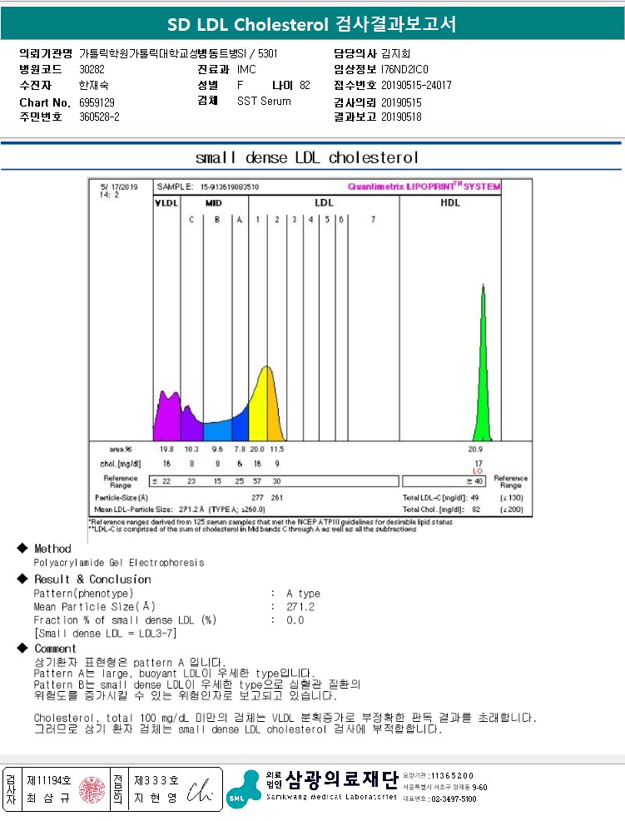The width and height of the screenshot is (625, 821).
Task: Click the doctor name 김지희
Action: [395, 53]
